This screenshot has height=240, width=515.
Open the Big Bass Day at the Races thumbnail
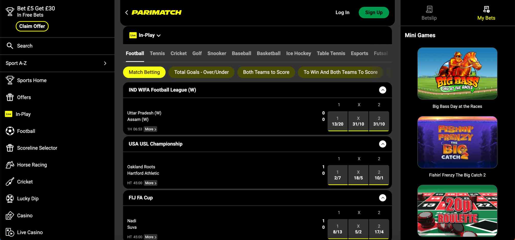pos(457,74)
